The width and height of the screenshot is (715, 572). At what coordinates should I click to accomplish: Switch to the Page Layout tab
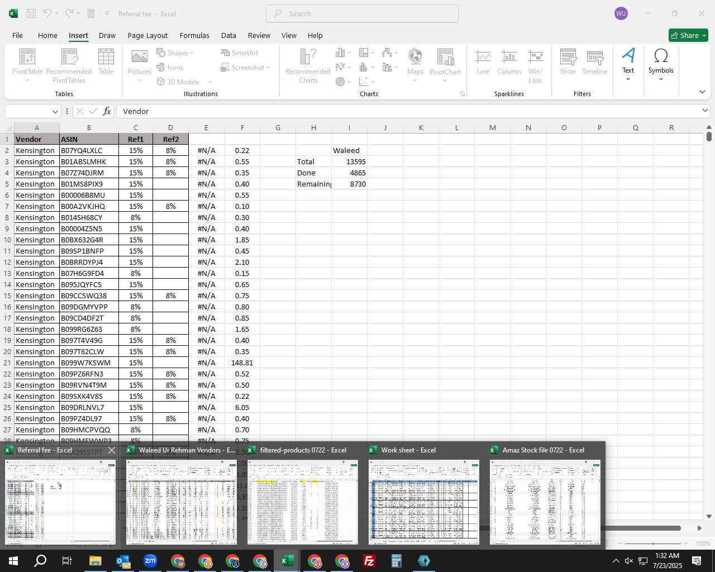tap(147, 35)
